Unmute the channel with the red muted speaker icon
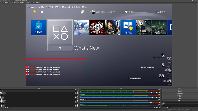 tap(157, 102)
